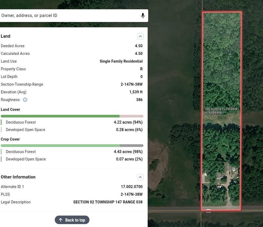The image size is (263, 227).
Task: Click the Land section heading
Action: click(x=6, y=36)
